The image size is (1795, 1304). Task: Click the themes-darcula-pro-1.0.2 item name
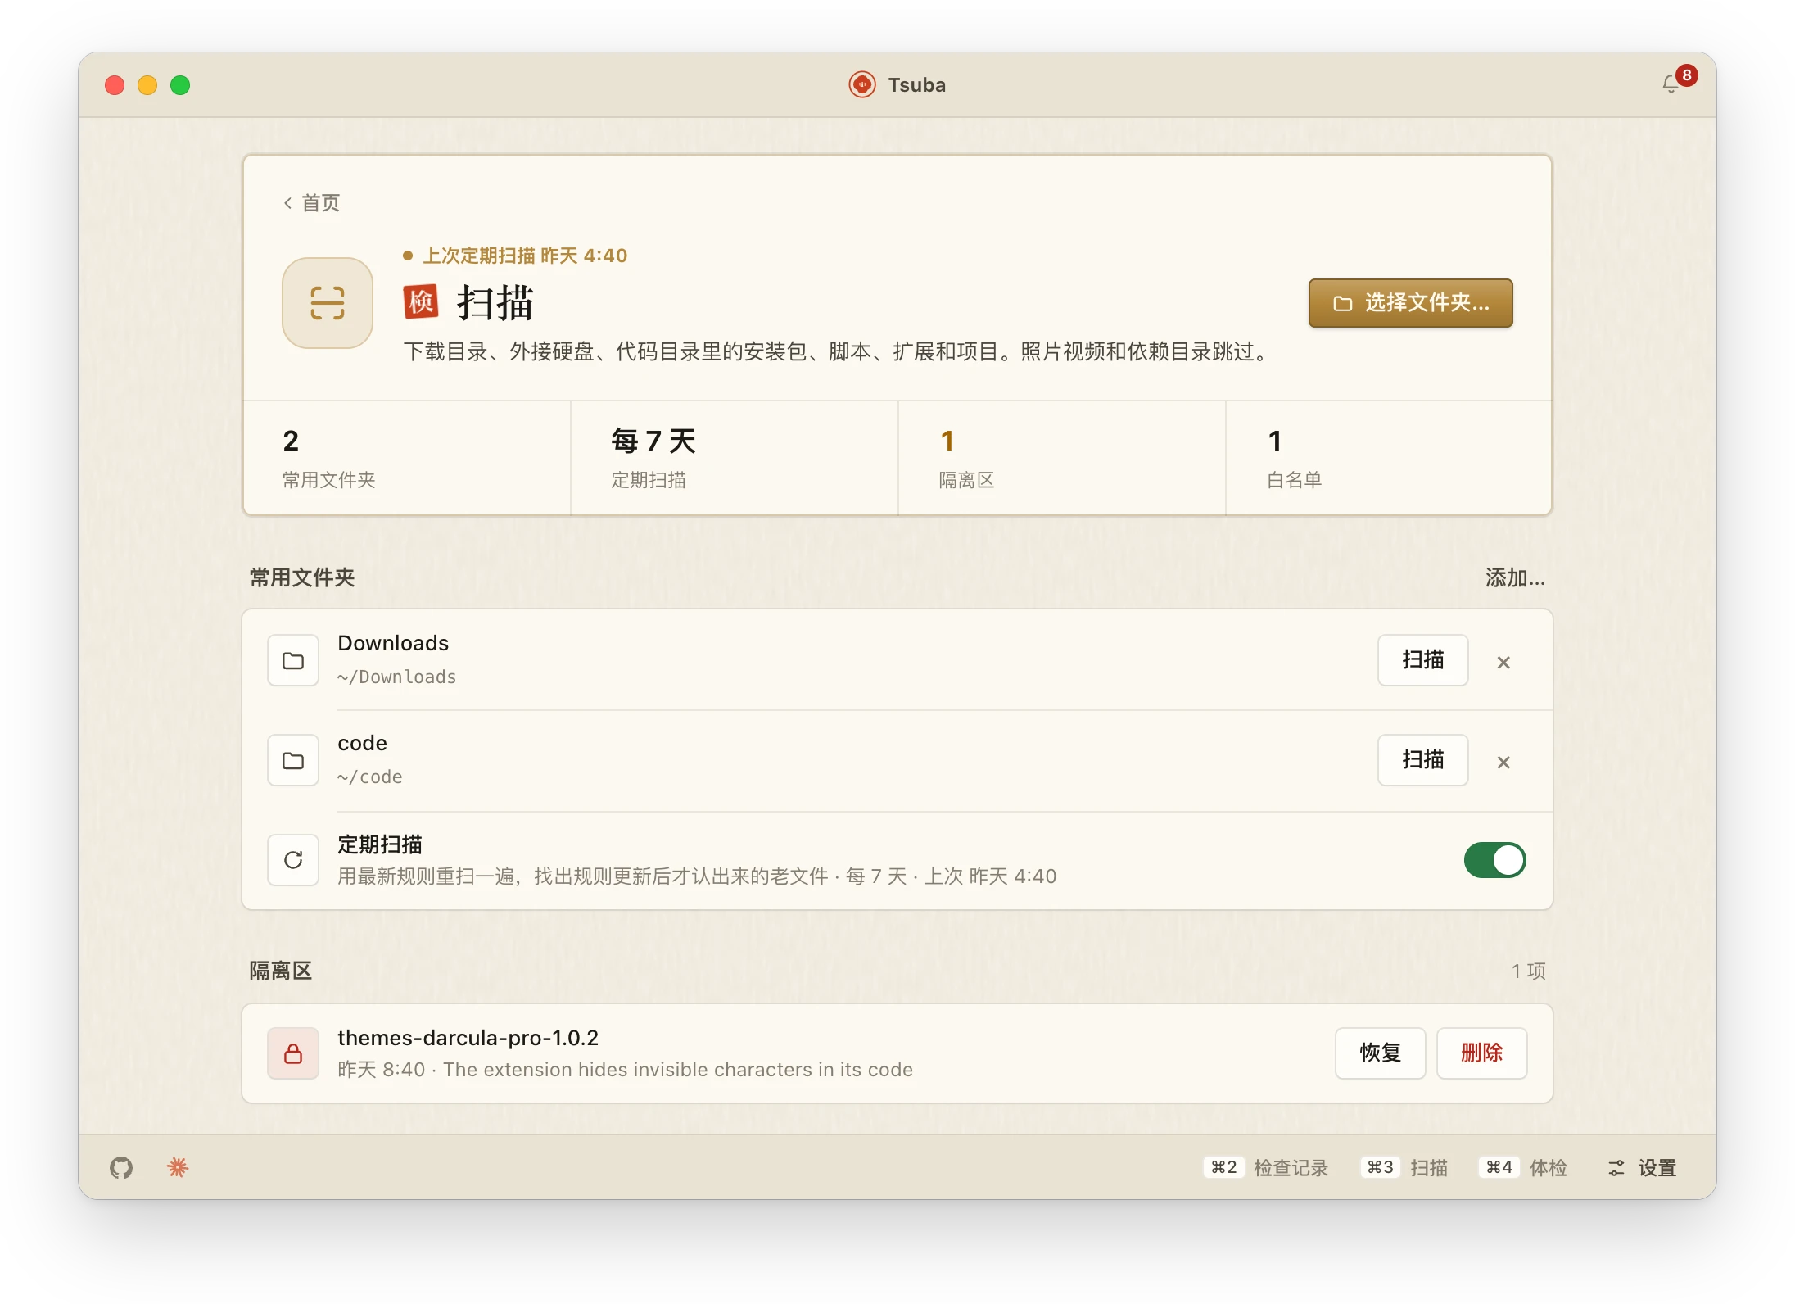click(468, 1038)
